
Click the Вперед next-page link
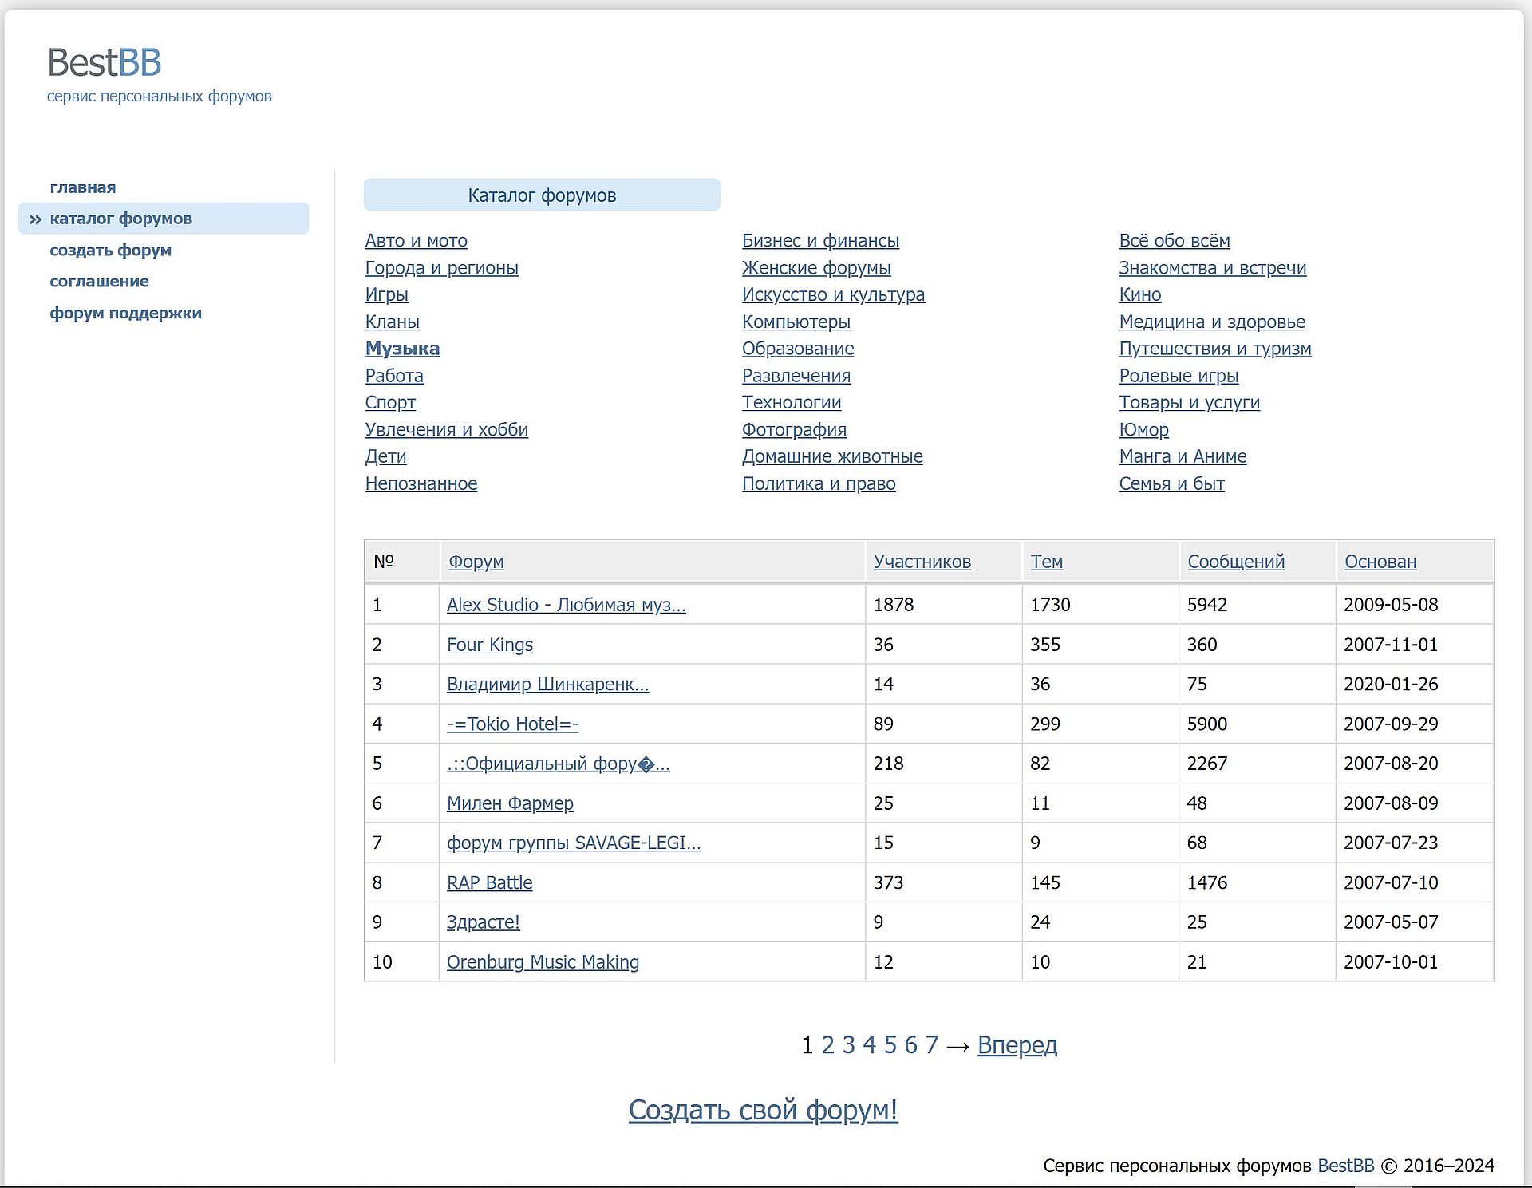point(1017,1044)
